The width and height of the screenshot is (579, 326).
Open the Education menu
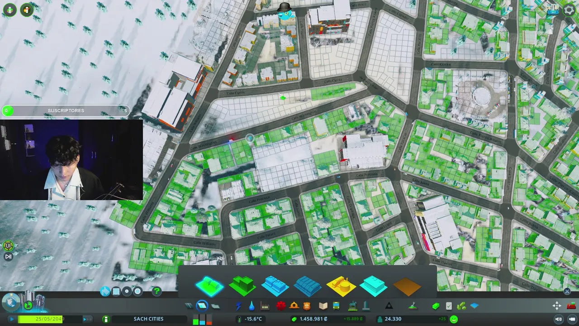[x=323, y=307]
